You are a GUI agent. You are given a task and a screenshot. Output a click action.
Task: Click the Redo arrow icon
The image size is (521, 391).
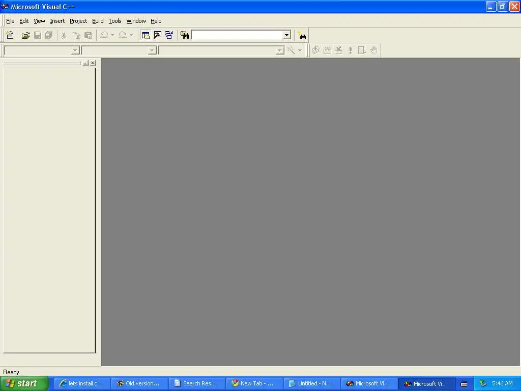[123, 35]
